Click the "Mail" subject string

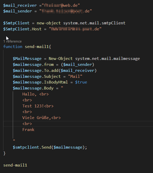pos(75,77)
